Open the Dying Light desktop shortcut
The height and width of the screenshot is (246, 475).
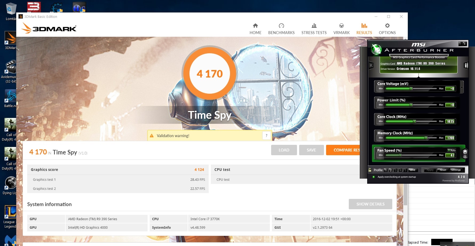10,186
